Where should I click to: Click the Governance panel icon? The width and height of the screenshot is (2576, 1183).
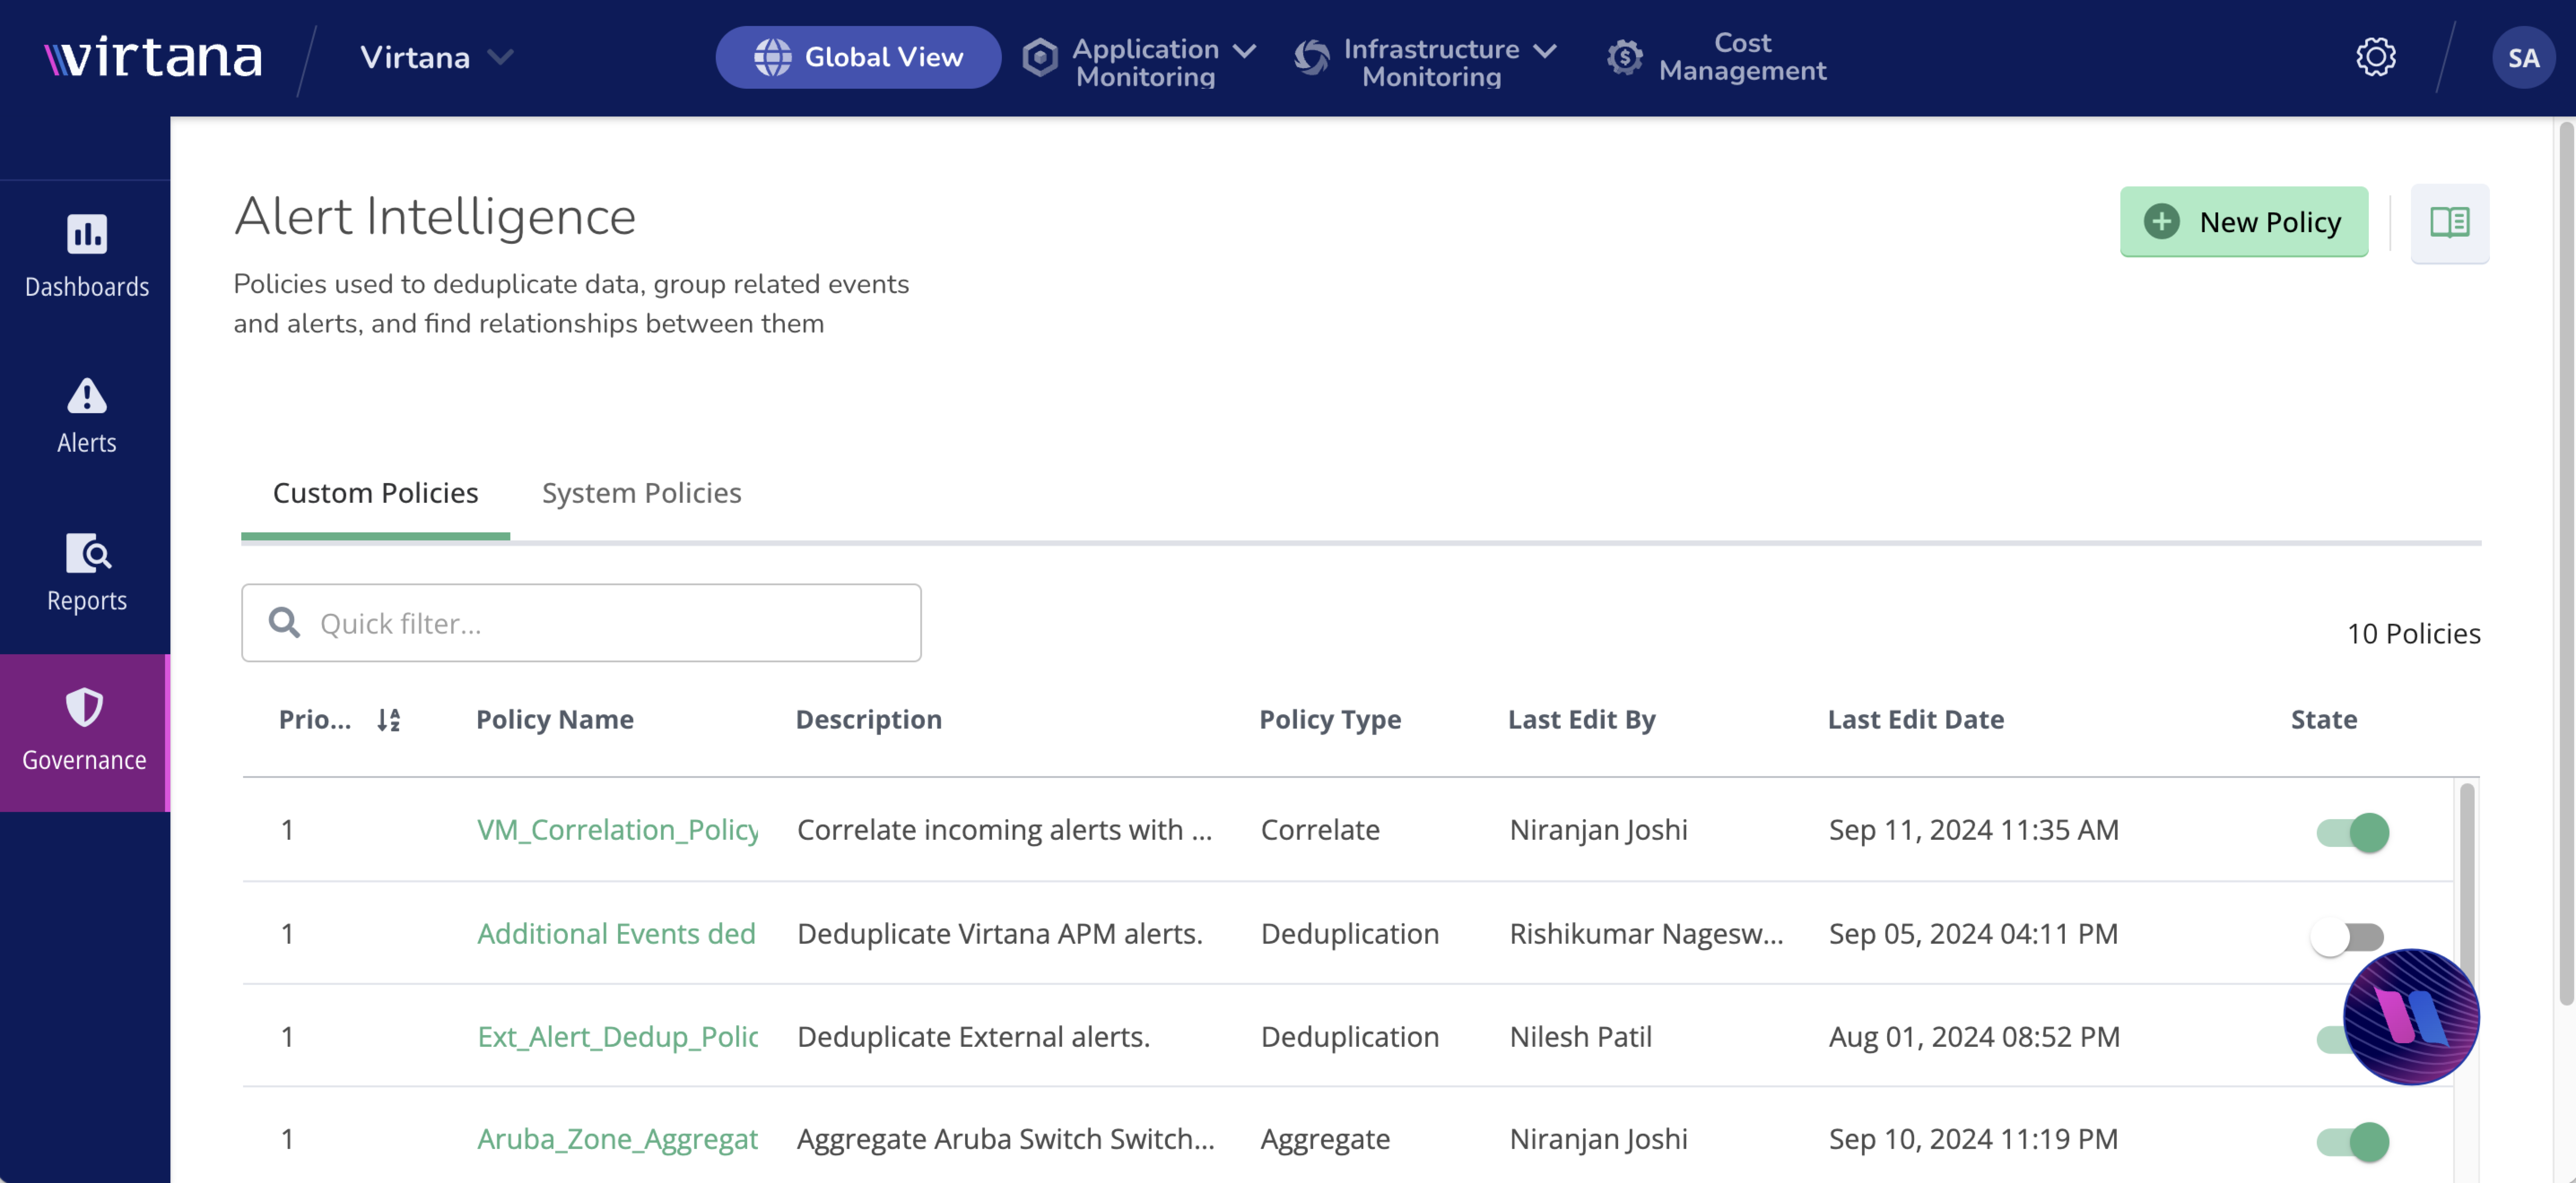coord(85,709)
